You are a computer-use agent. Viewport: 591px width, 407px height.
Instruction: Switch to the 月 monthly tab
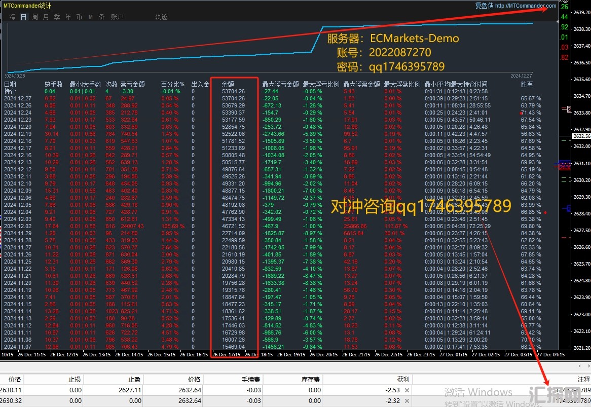(x=46, y=17)
